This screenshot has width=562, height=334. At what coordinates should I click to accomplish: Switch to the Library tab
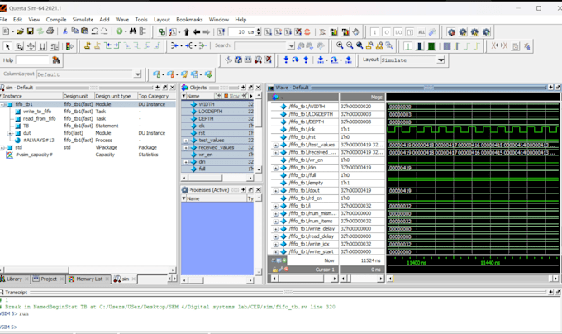tap(15, 279)
